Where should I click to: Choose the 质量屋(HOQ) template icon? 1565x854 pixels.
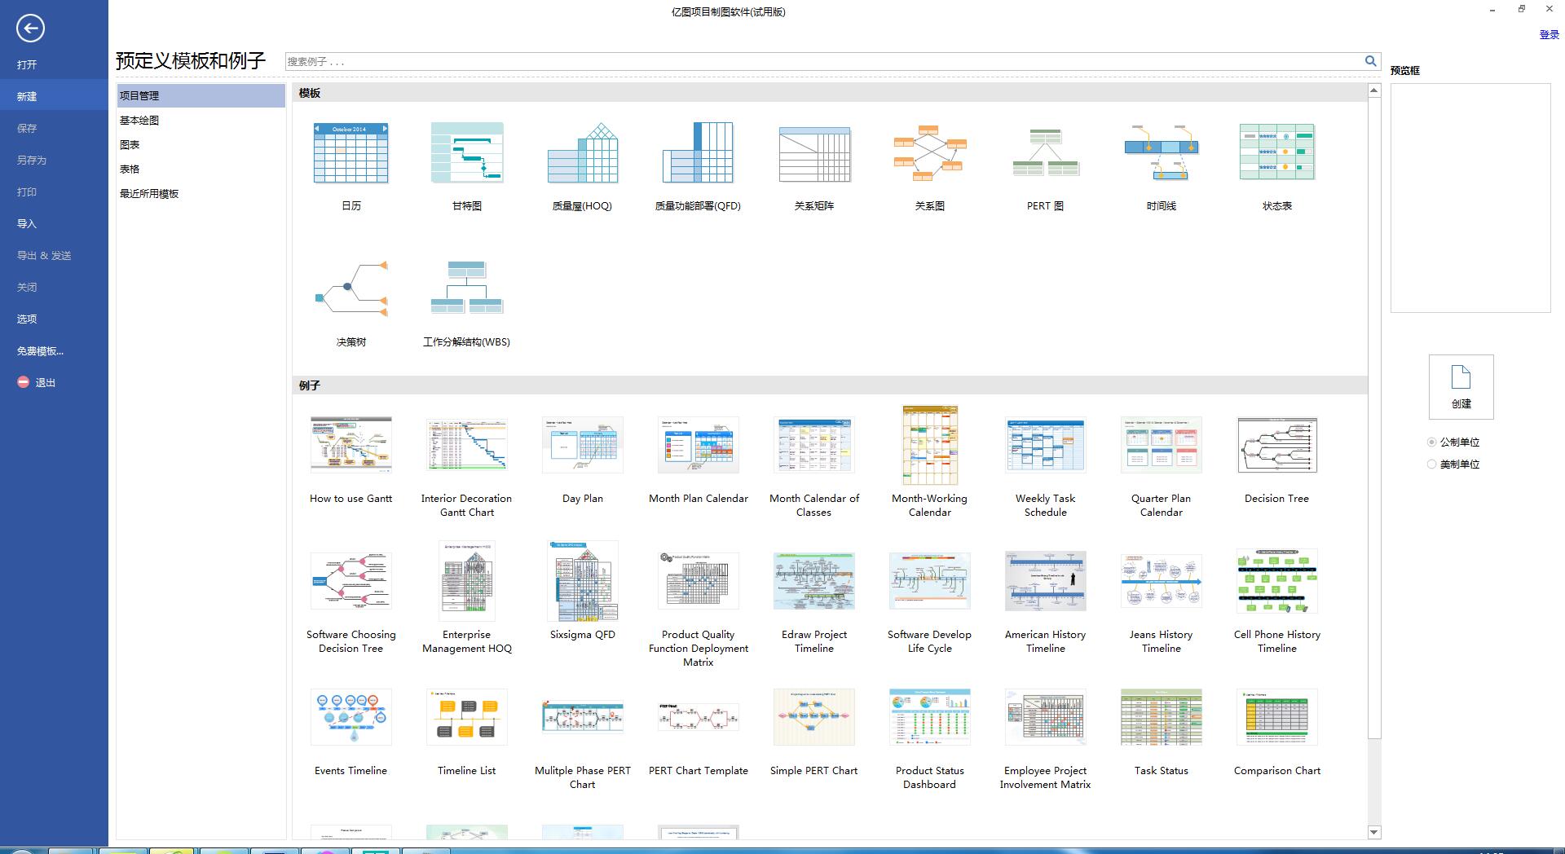point(582,153)
